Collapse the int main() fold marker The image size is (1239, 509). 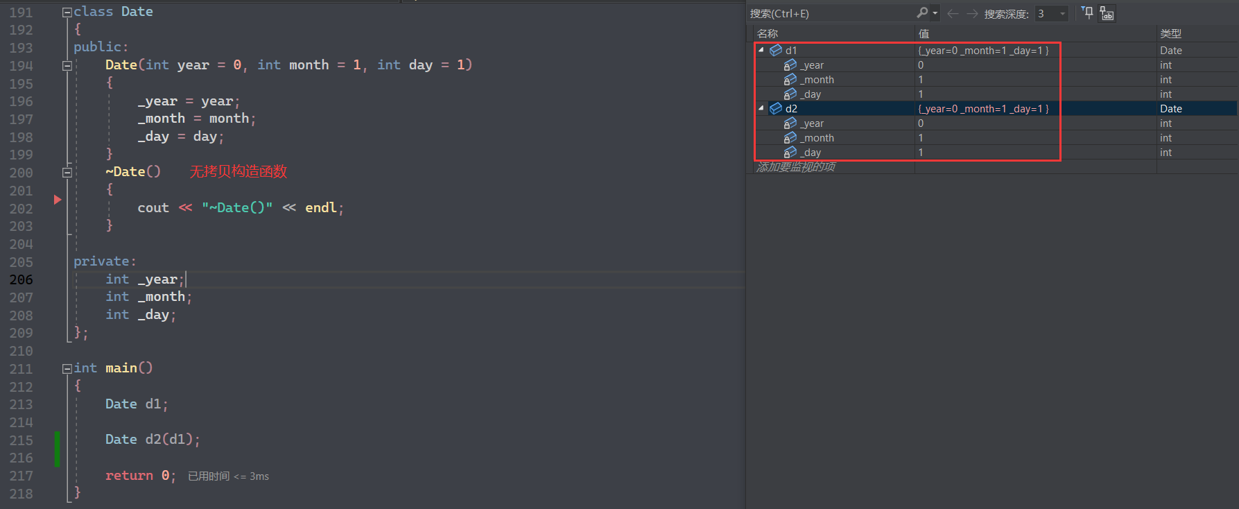click(67, 368)
